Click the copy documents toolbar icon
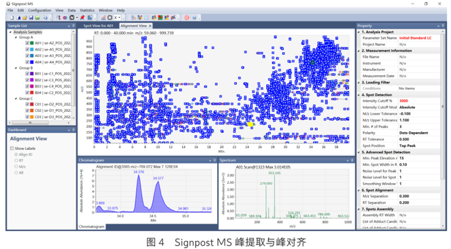 pyautogui.click(x=45, y=18)
